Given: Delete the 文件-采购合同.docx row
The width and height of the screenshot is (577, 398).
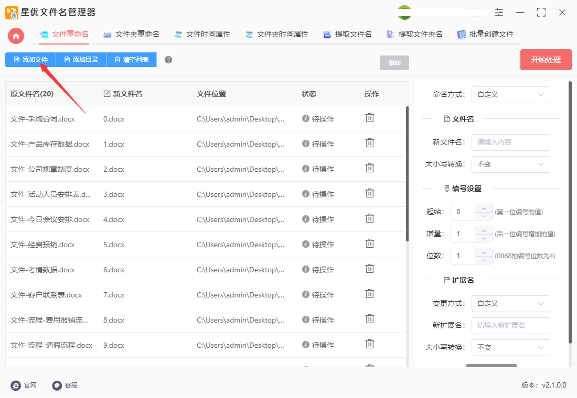Looking at the screenshot, I should pyautogui.click(x=369, y=118).
